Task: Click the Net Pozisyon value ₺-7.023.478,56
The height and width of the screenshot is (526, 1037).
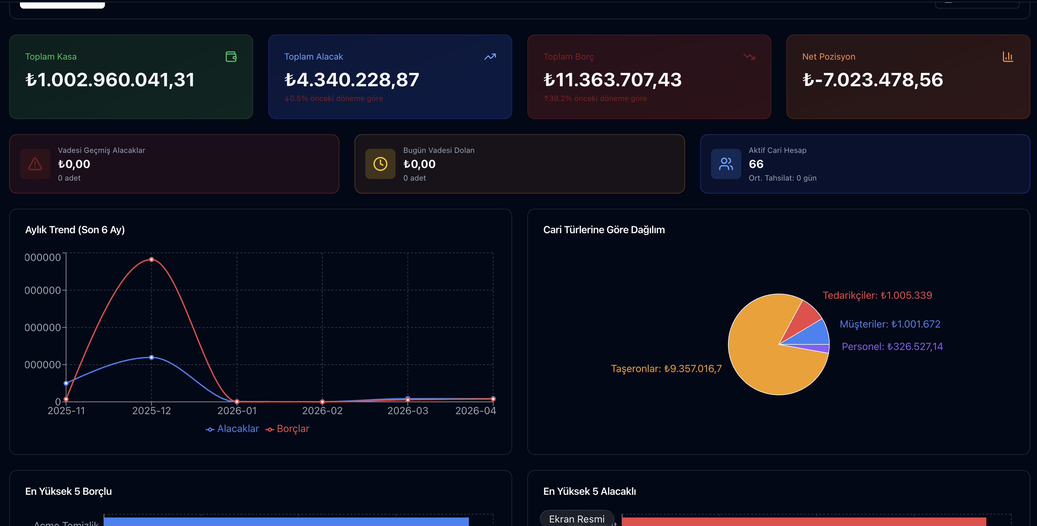Action: (x=872, y=80)
